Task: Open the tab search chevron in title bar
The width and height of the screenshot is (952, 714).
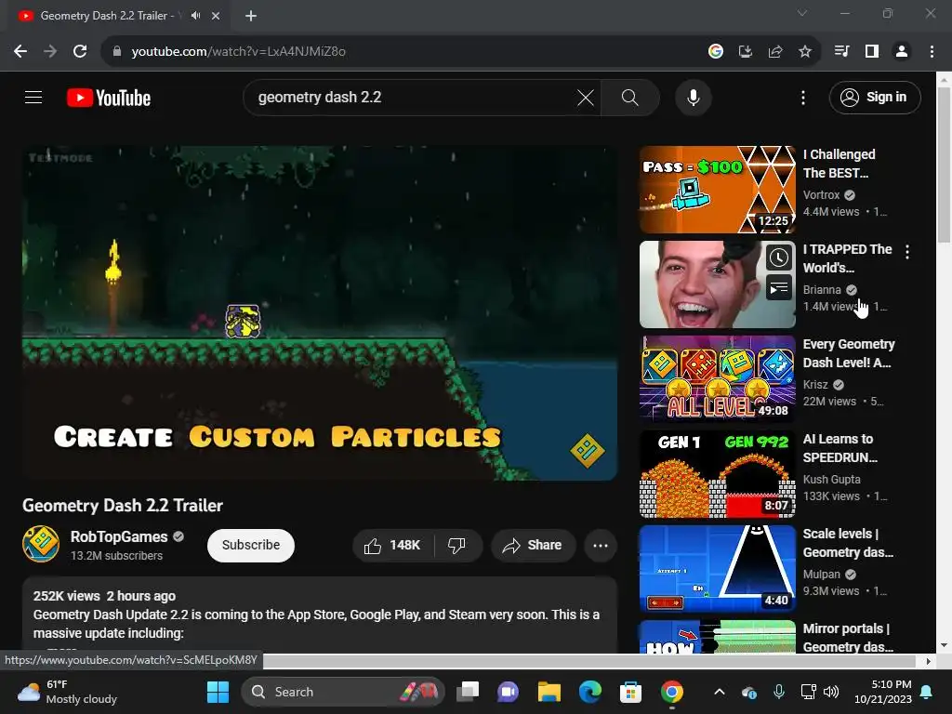Action: (x=802, y=13)
